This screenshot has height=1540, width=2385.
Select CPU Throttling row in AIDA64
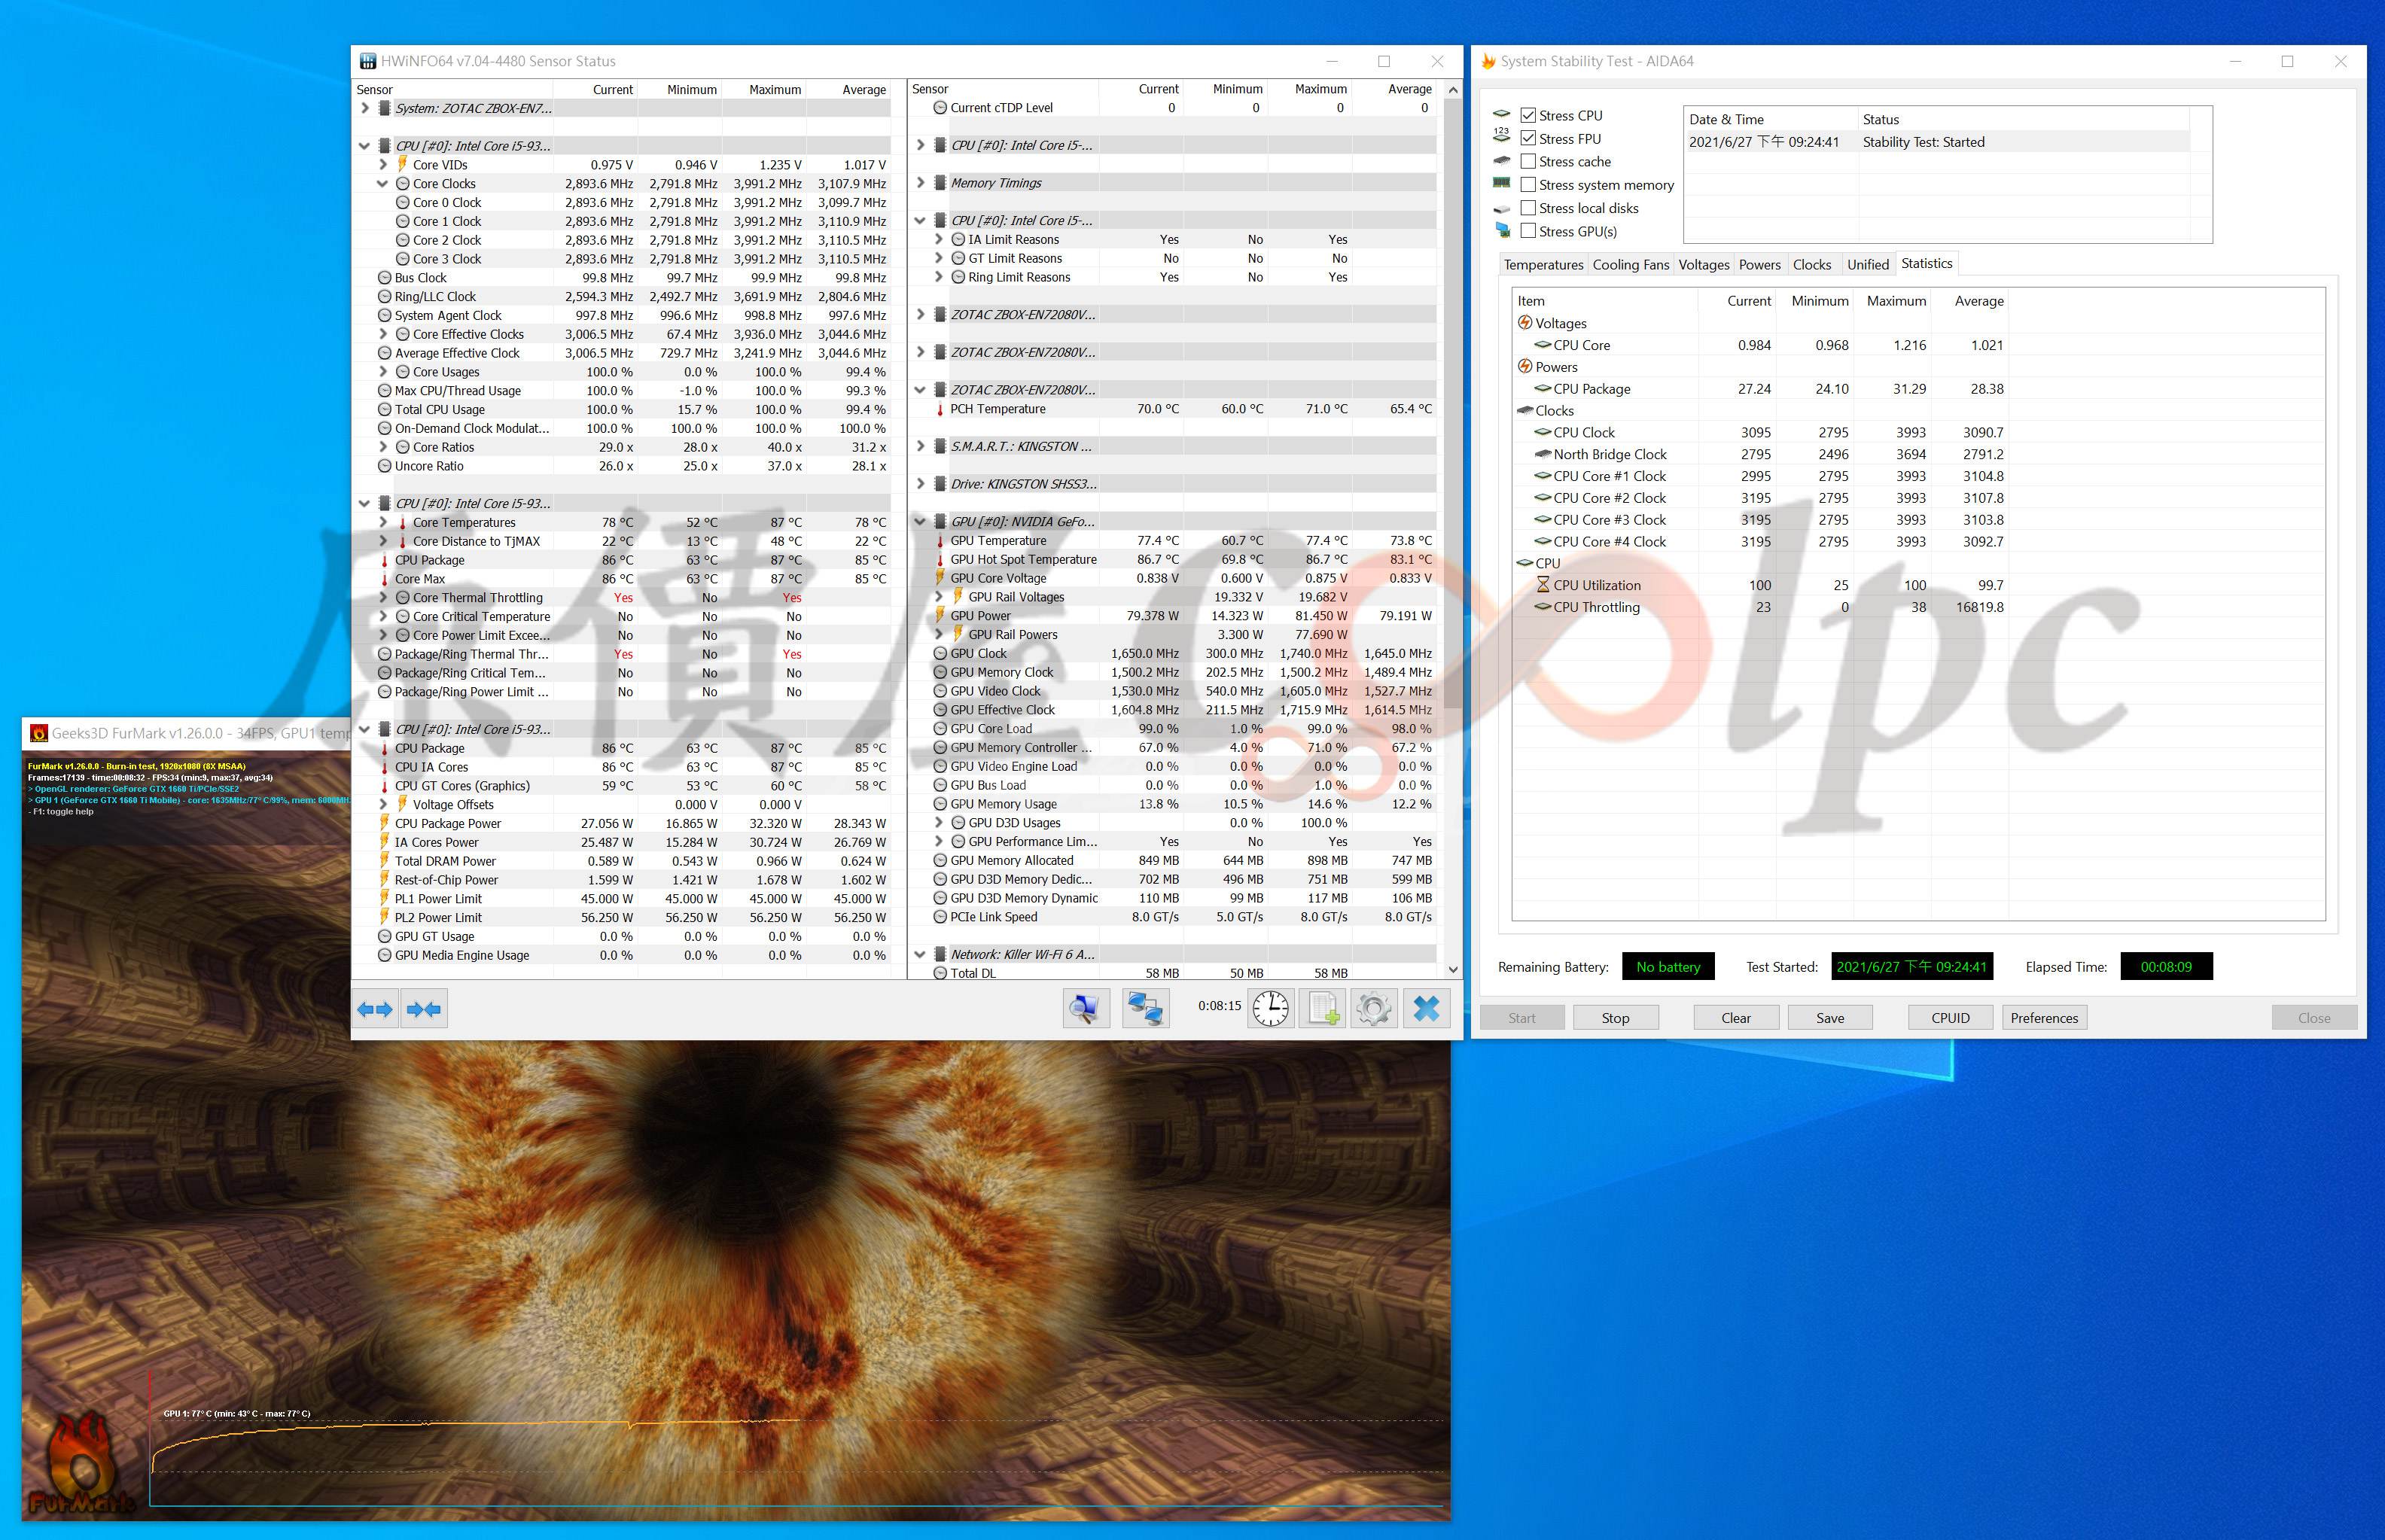coord(1761,607)
